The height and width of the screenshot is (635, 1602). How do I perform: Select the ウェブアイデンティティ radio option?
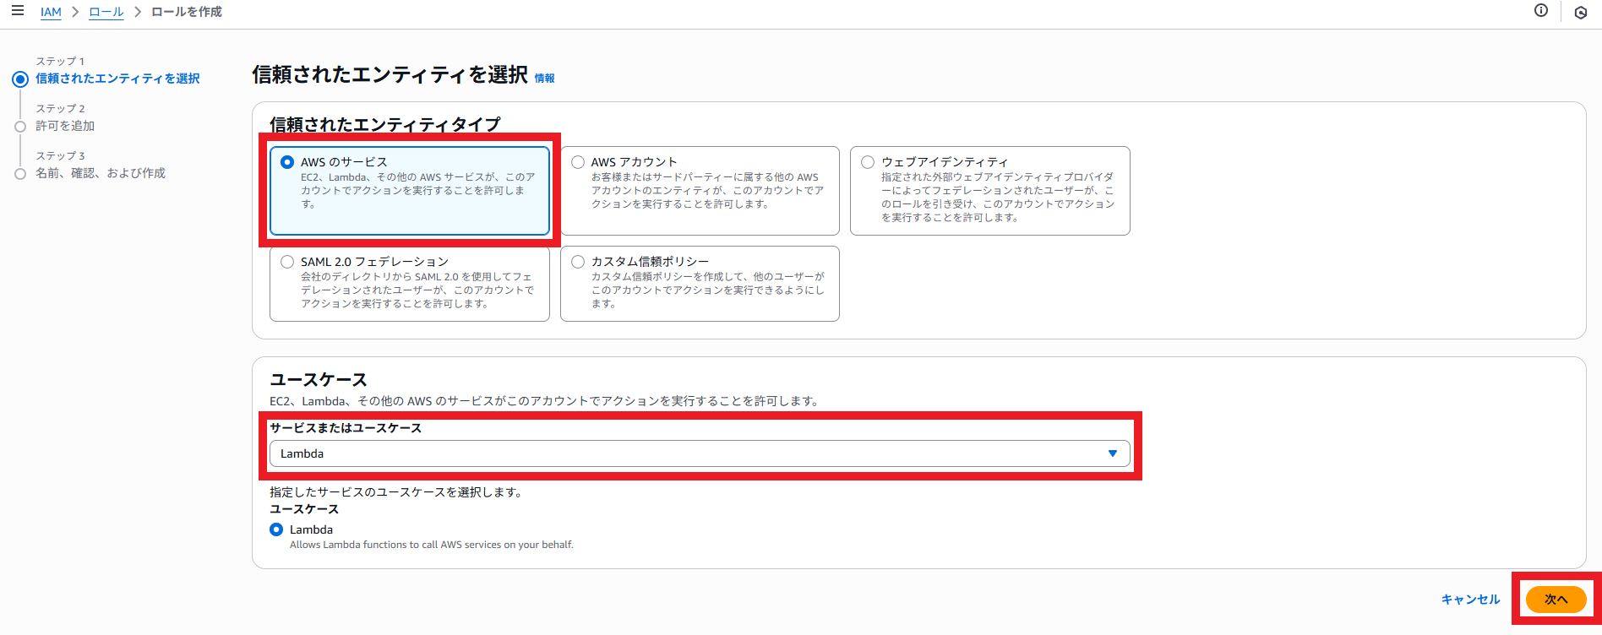point(868,162)
